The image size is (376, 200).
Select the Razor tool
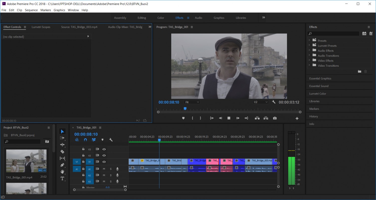click(x=62, y=152)
